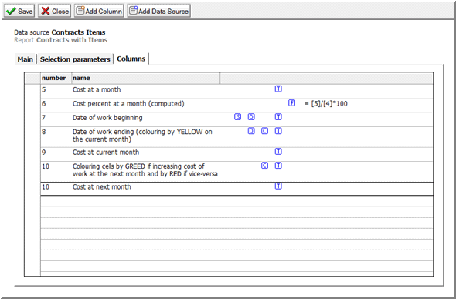Click 'Report Contracts with Items' subtitle
Viewport: 456px width, 299px height.
(61, 40)
